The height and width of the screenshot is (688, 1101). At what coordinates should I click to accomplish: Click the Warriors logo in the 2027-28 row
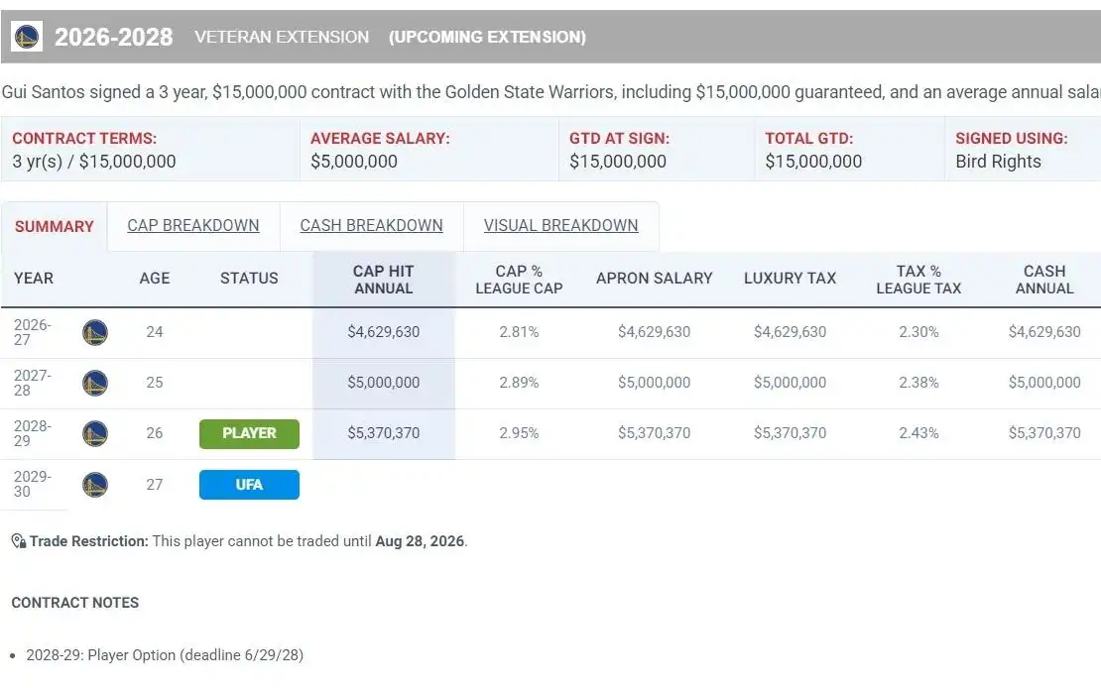[95, 383]
